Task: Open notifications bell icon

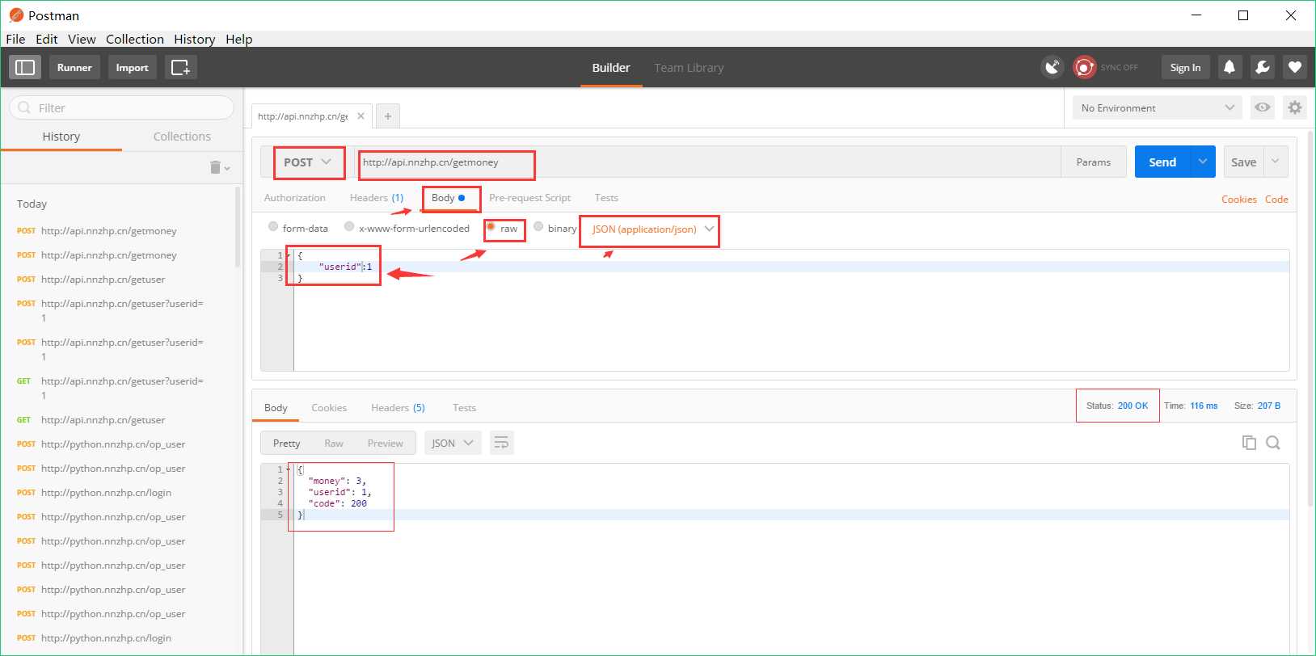Action: click(x=1230, y=67)
